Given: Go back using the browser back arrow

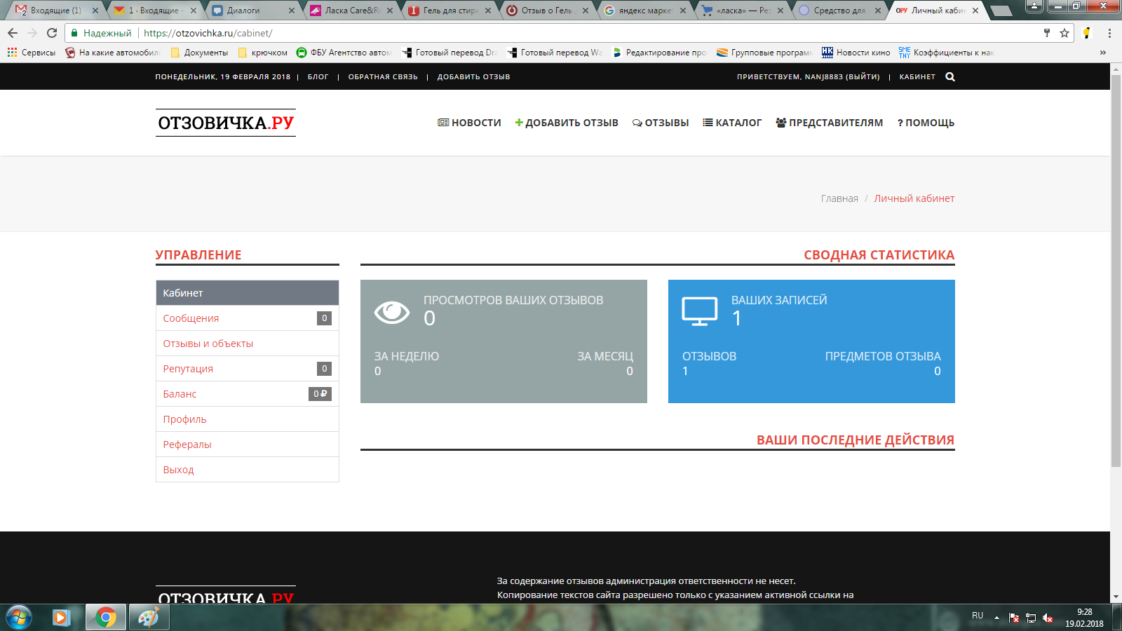Looking at the screenshot, I should [x=13, y=33].
